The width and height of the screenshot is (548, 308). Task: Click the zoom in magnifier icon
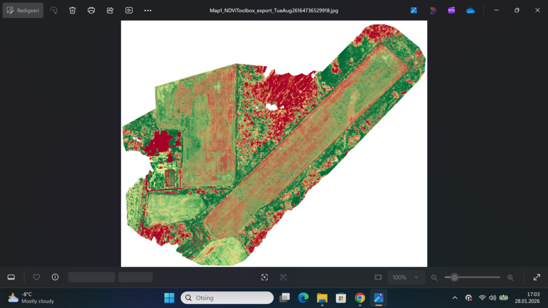[510, 278]
